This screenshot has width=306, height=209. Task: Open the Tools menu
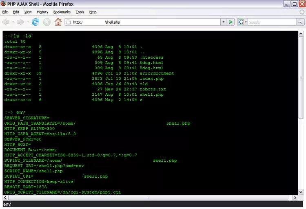click(80, 12)
